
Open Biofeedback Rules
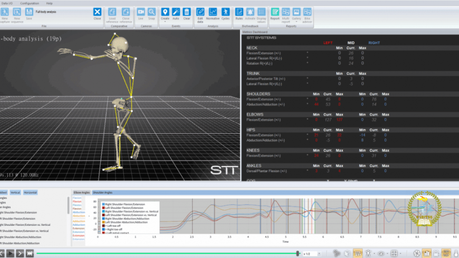239,12
